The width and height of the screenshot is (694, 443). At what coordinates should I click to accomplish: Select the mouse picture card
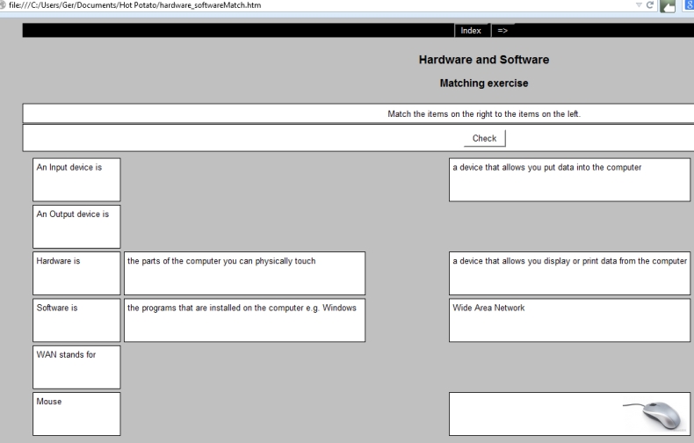569,413
